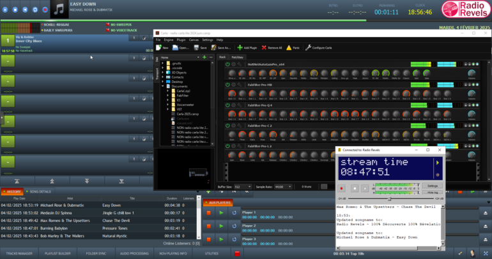Click the previous-track button in the main player
Viewport: 492px width, 259px height.
[25, 10]
